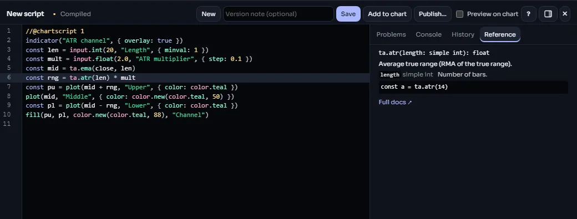Toggle the side panel layout icon
Screen dimensions: 577x219
tap(548, 14)
